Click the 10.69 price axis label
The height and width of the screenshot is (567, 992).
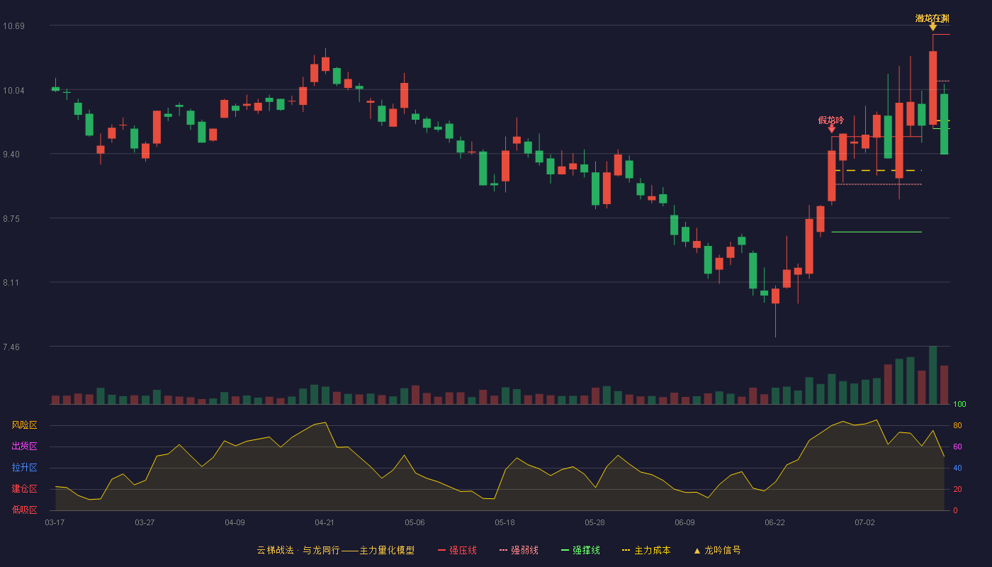point(13,26)
